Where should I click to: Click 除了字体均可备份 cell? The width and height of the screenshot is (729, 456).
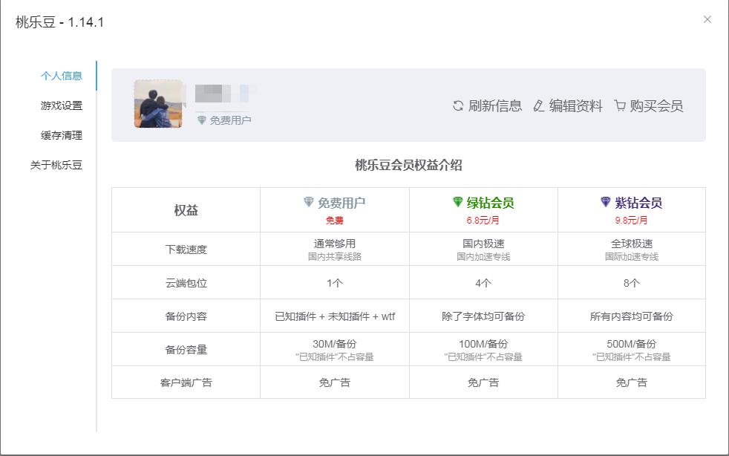(483, 316)
